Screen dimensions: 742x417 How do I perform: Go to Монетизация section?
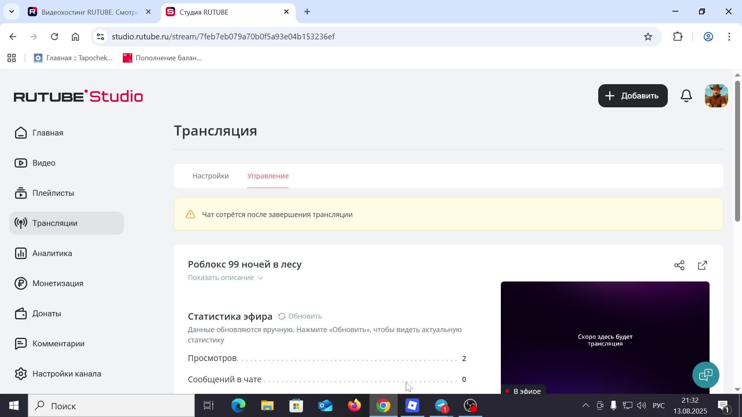[x=58, y=283]
